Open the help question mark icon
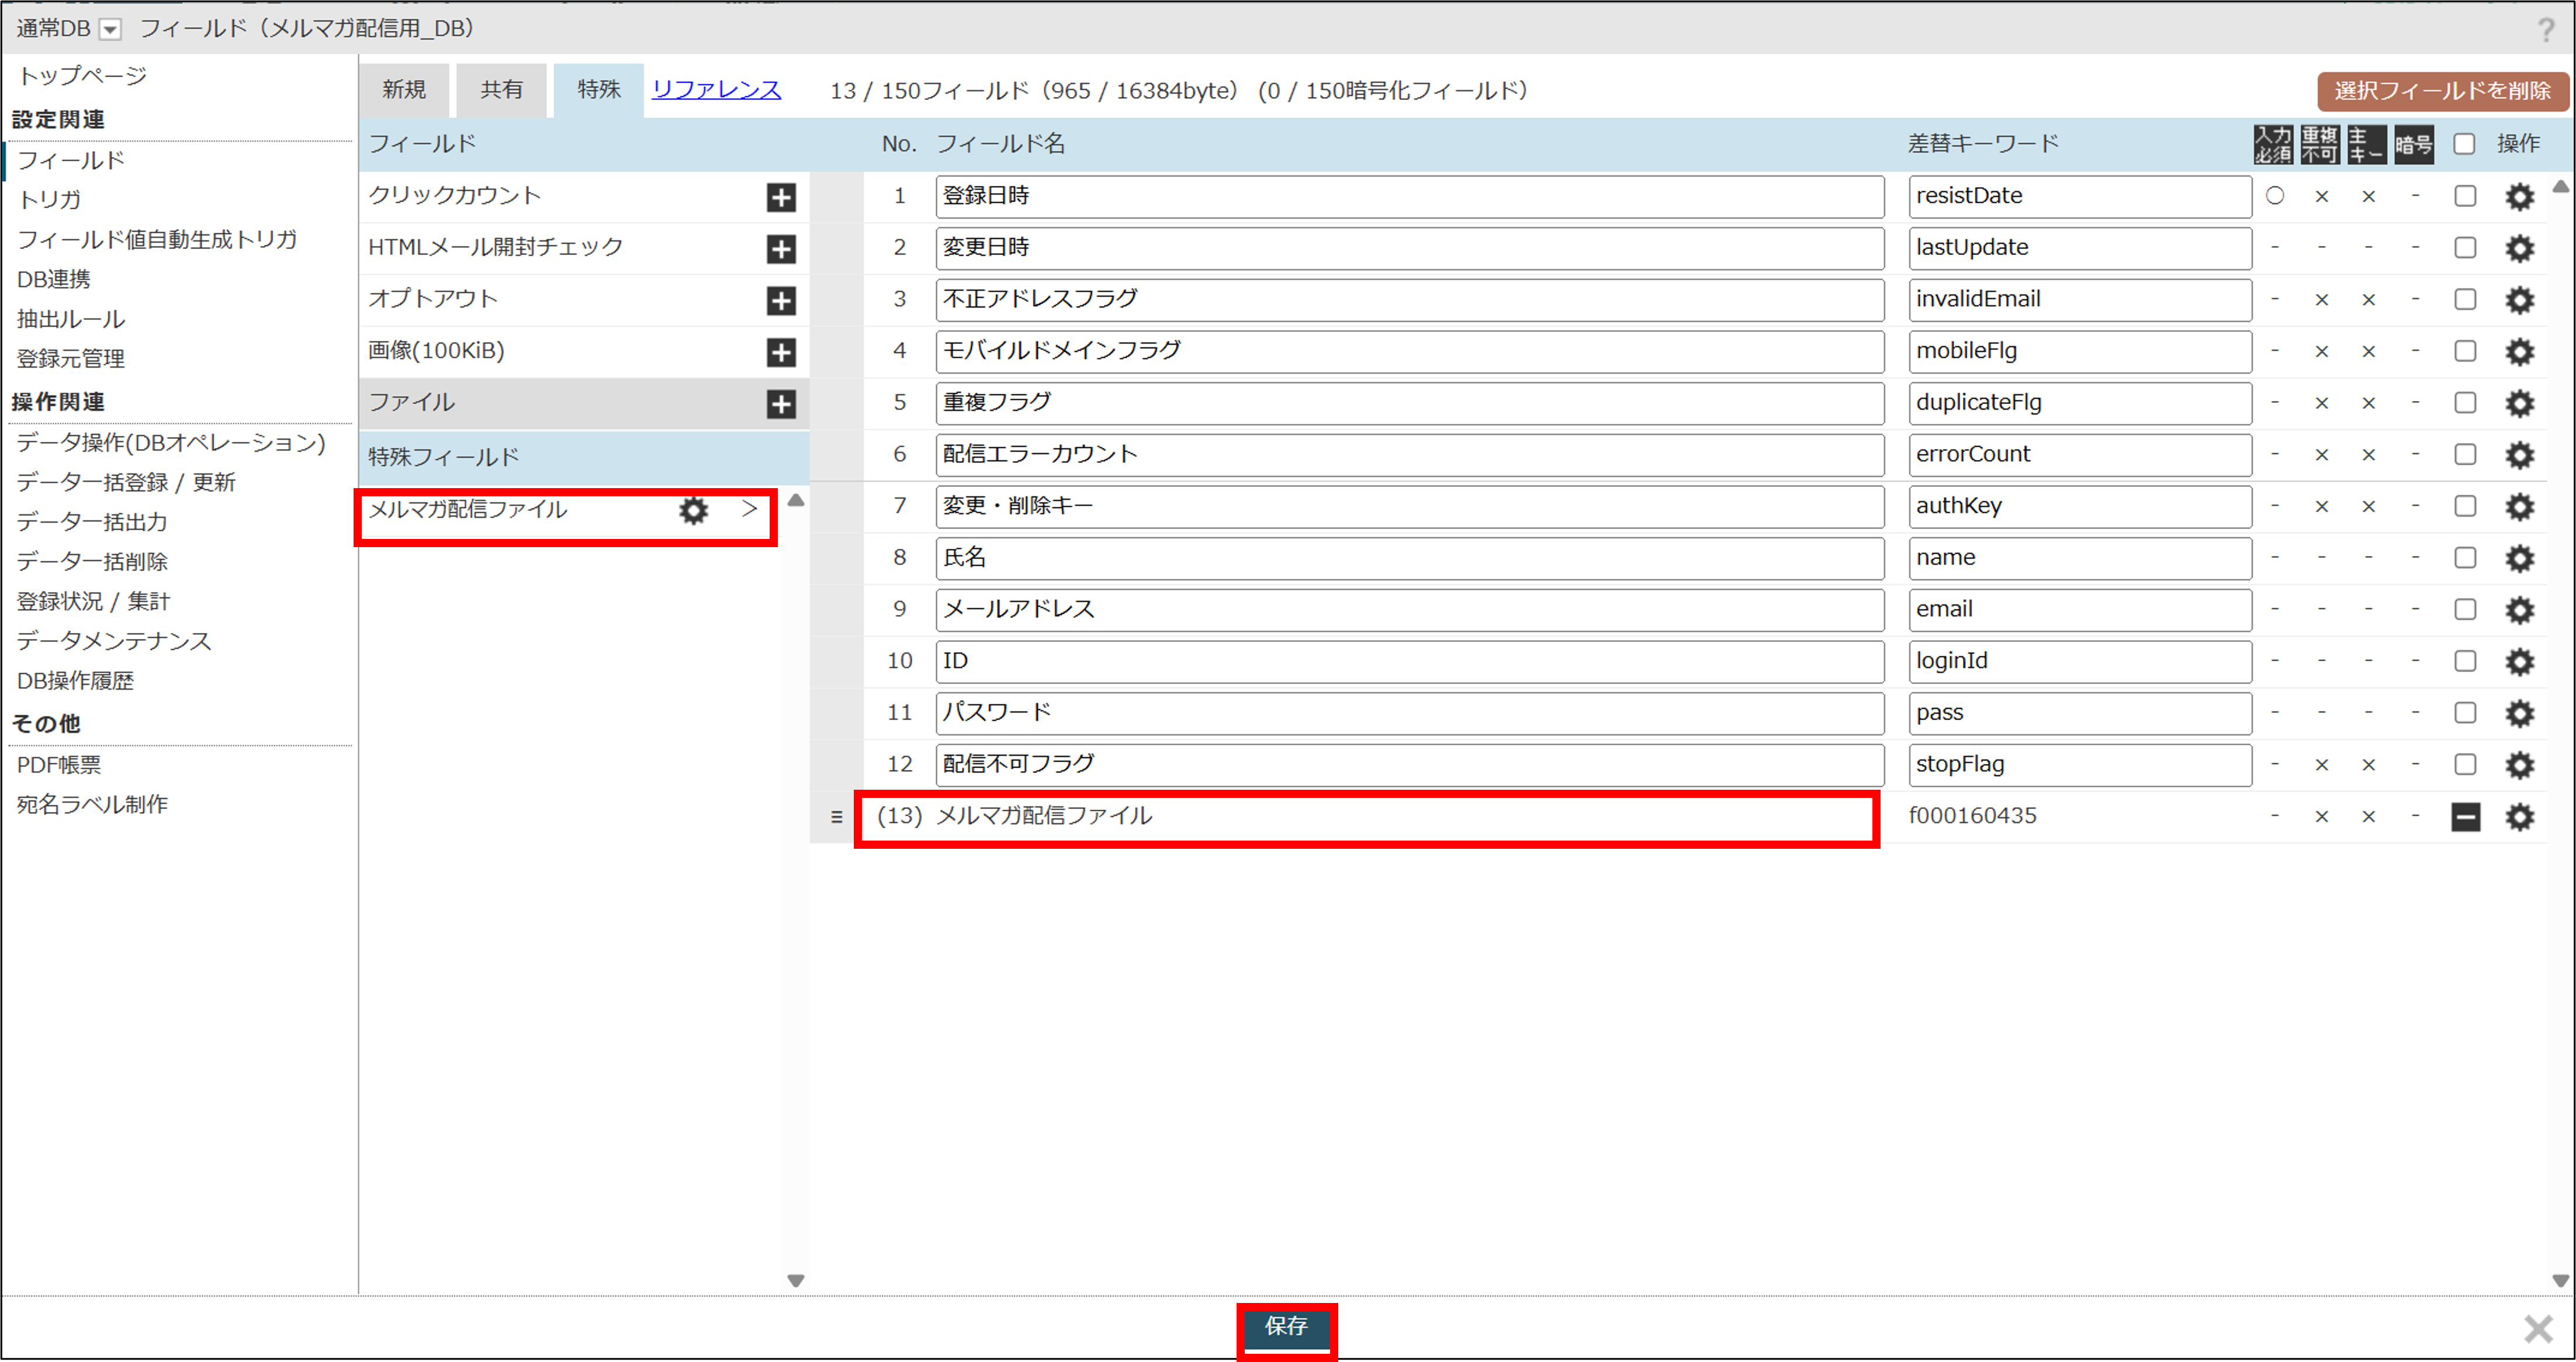Viewport: 2576px width, 1362px height. [x=2545, y=30]
